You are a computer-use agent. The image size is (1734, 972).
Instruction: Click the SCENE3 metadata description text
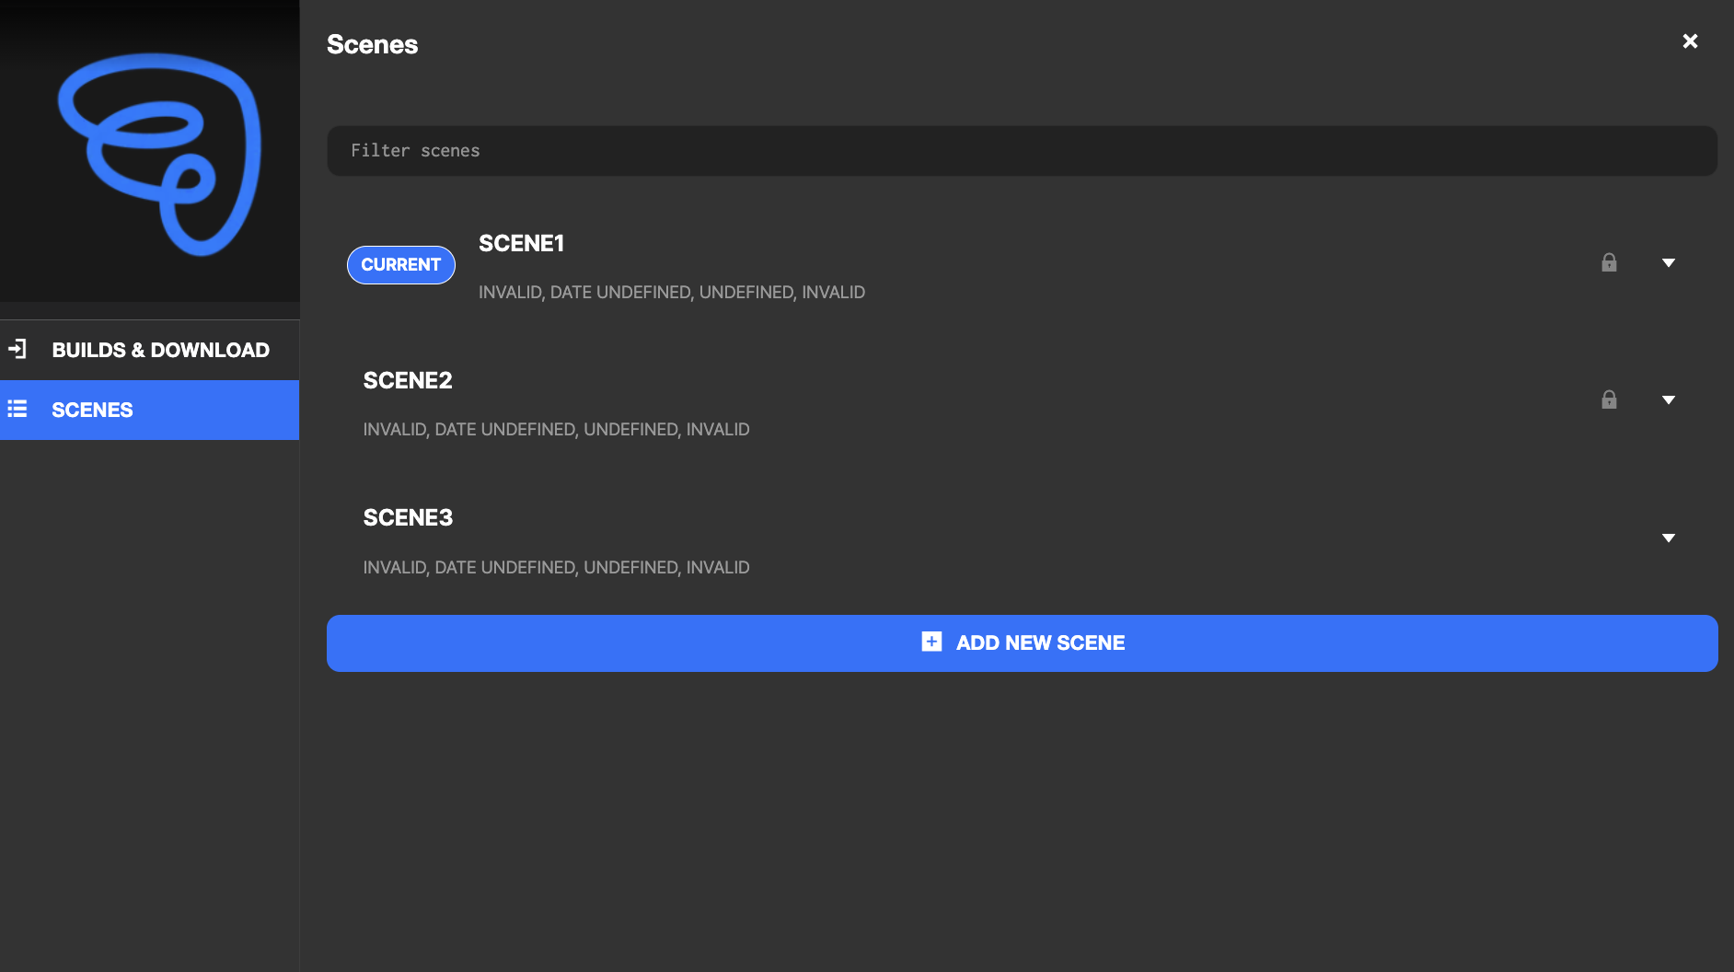coord(556,568)
